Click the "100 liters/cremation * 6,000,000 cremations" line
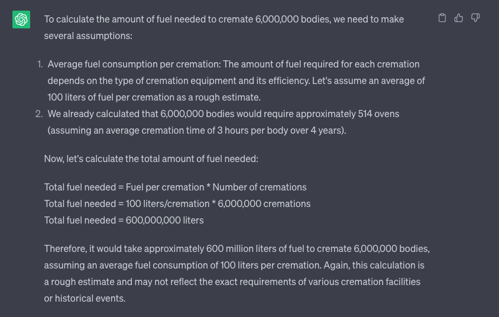The image size is (499, 317). click(x=218, y=203)
